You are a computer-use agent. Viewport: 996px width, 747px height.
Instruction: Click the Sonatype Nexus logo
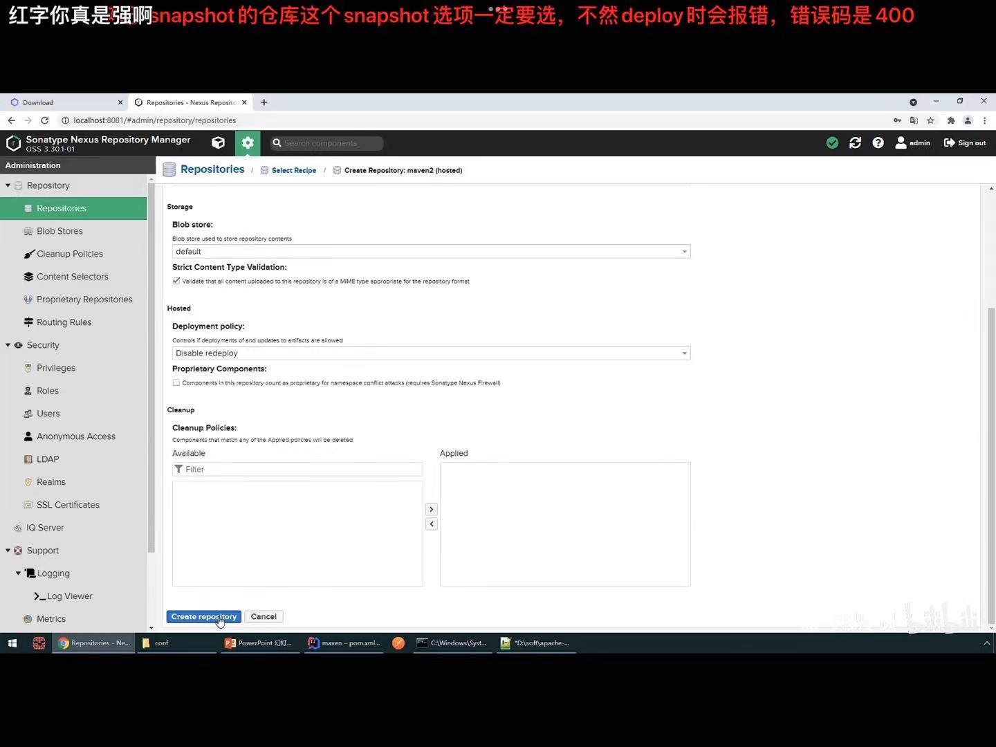tap(13, 143)
